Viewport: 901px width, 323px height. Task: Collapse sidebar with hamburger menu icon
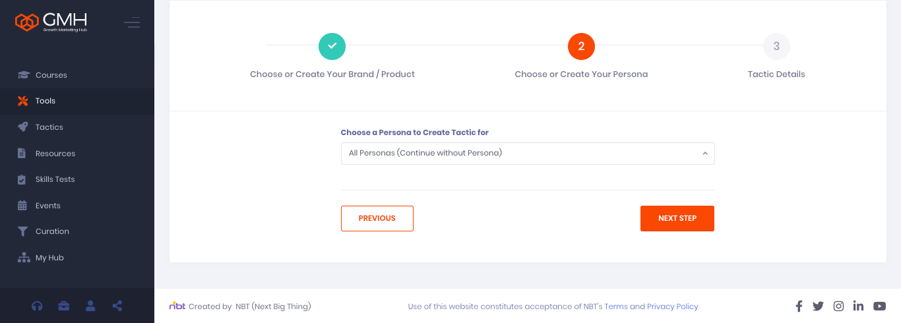pyautogui.click(x=132, y=23)
